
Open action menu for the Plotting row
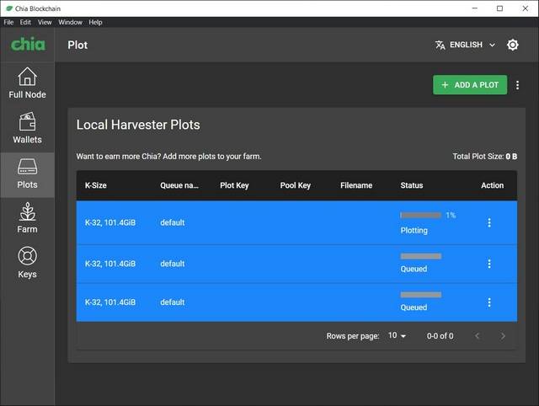[x=489, y=222]
